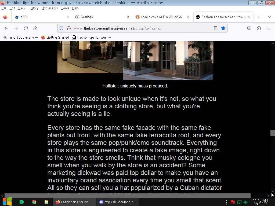275x206 pixels.
Task: Click the scroll right arrow
Action: [x=268, y=196]
